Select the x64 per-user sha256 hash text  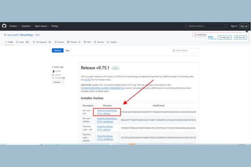[159, 112]
